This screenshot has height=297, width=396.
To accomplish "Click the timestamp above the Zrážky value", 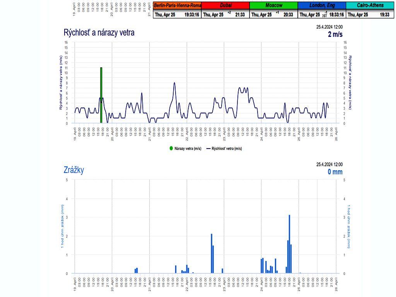I will tap(329, 164).
